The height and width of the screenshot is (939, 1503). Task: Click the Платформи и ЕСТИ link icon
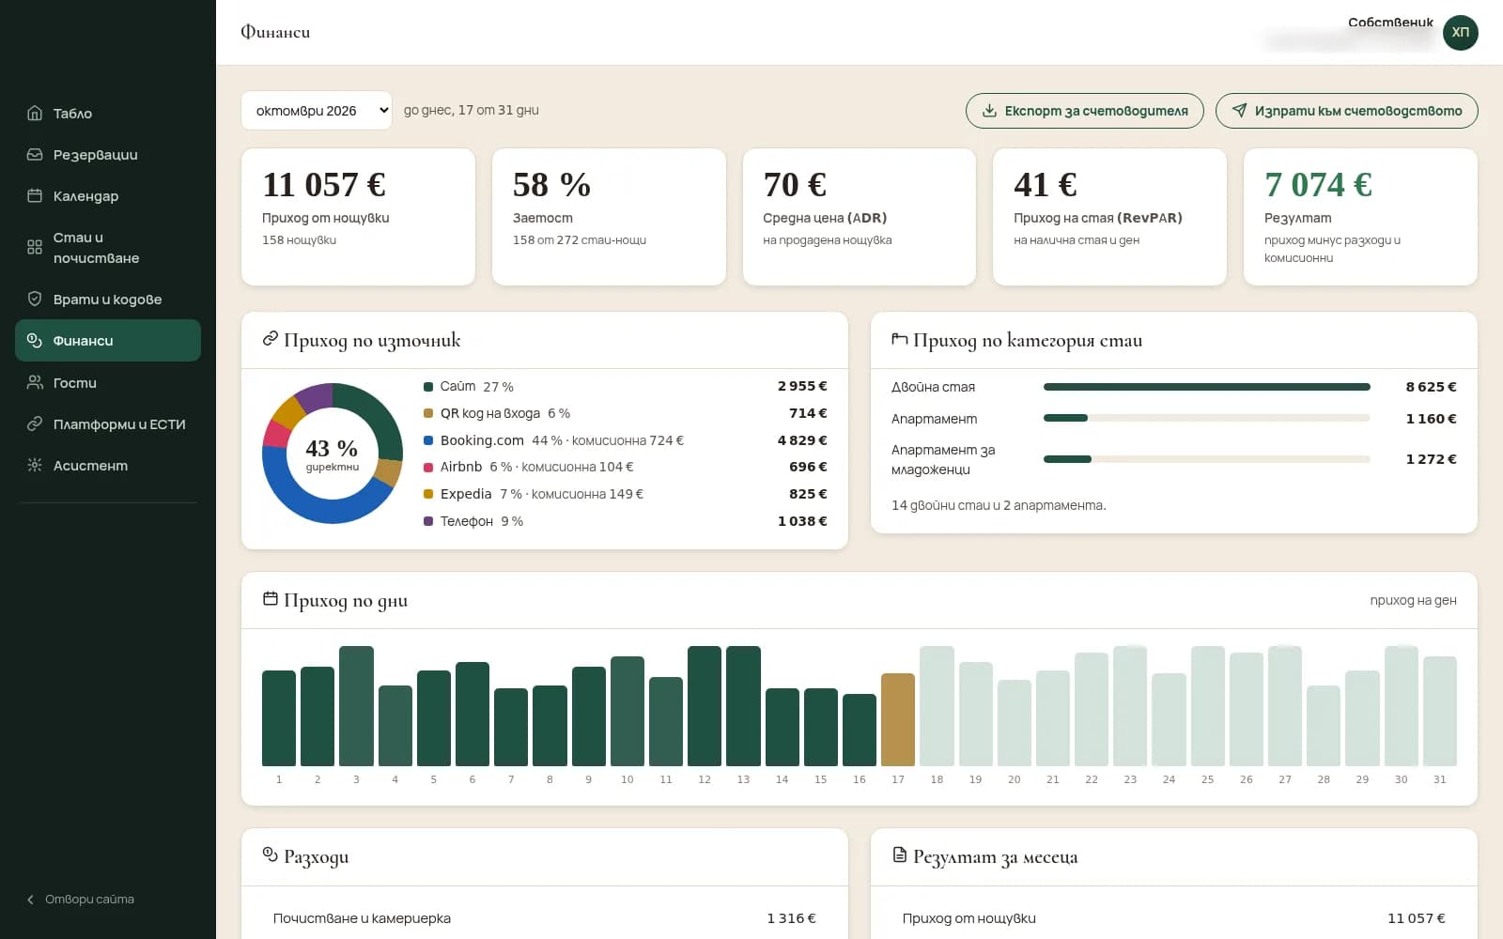tap(35, 423)
